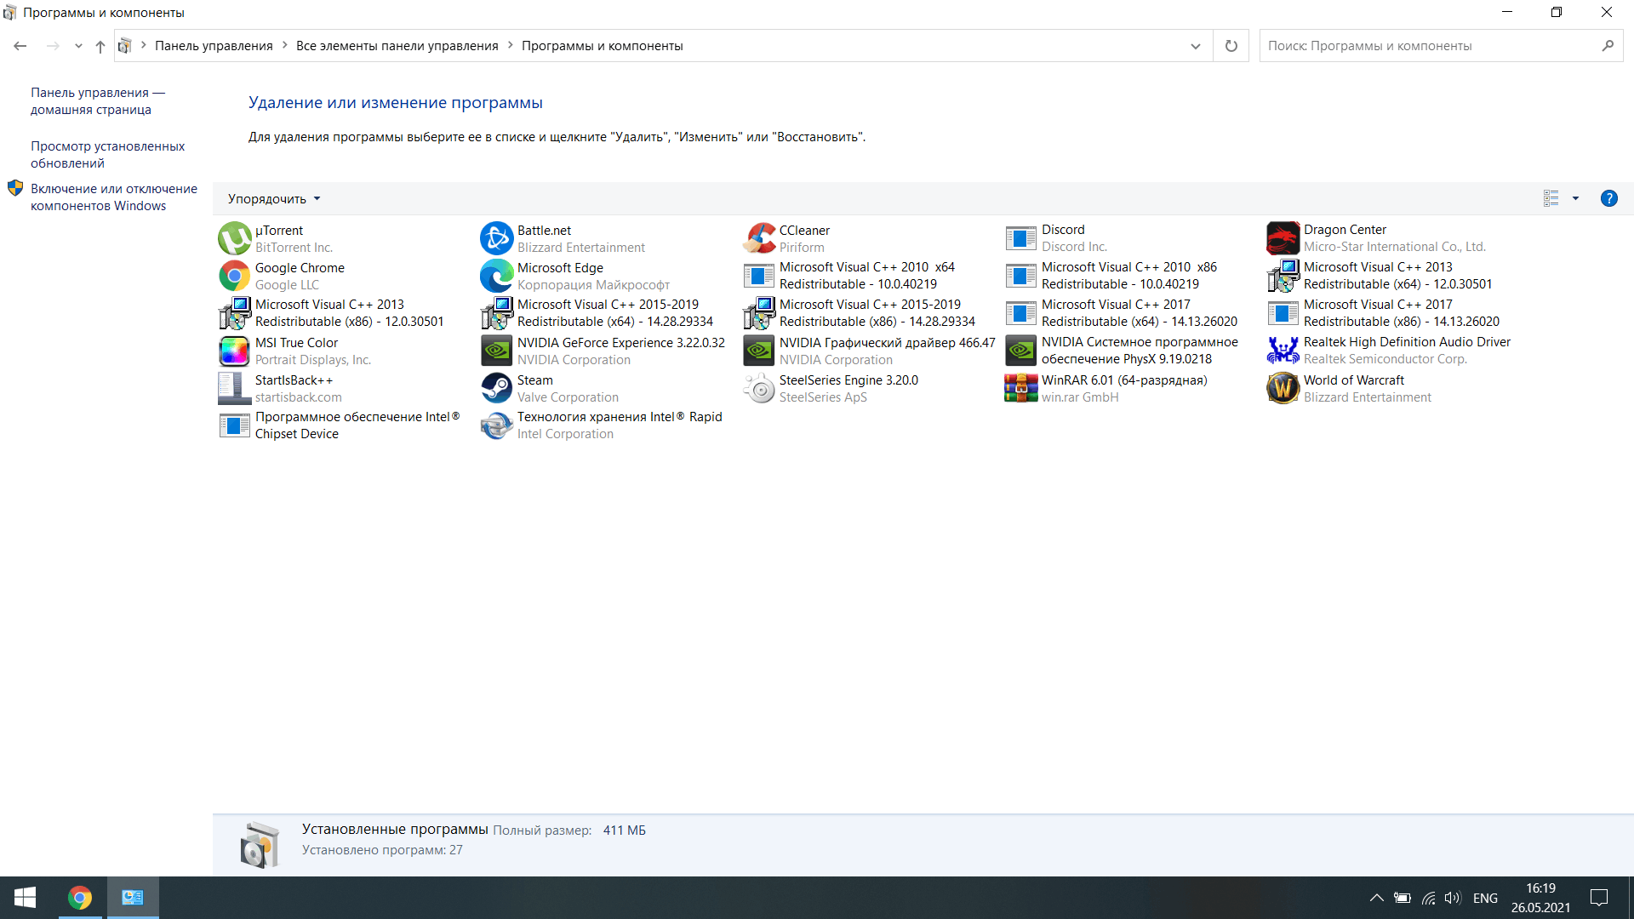1634x919 pixels.
Task: Click the NVIDIA GeForce Experience icon
Action: (496, 351)
